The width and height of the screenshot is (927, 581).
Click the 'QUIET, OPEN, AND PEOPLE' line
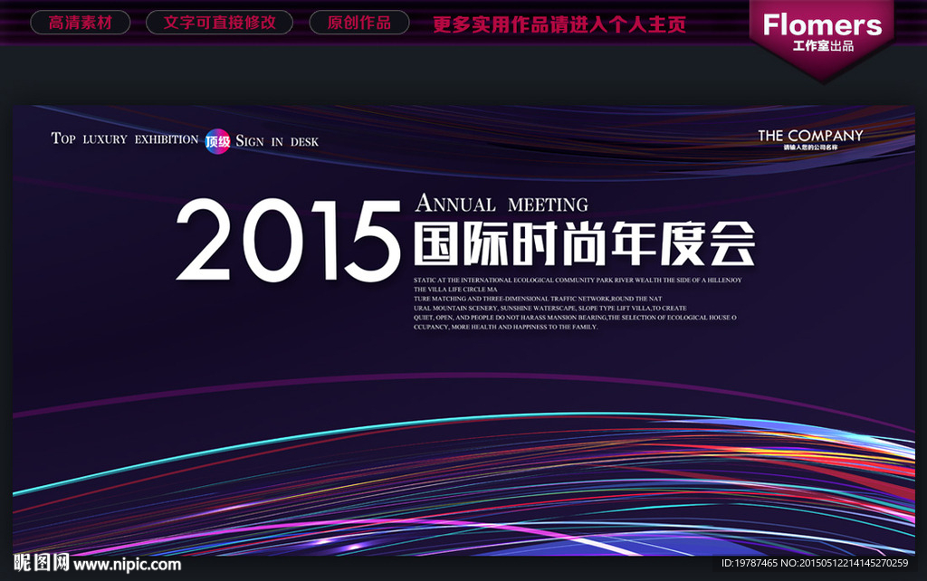point(575,318)
